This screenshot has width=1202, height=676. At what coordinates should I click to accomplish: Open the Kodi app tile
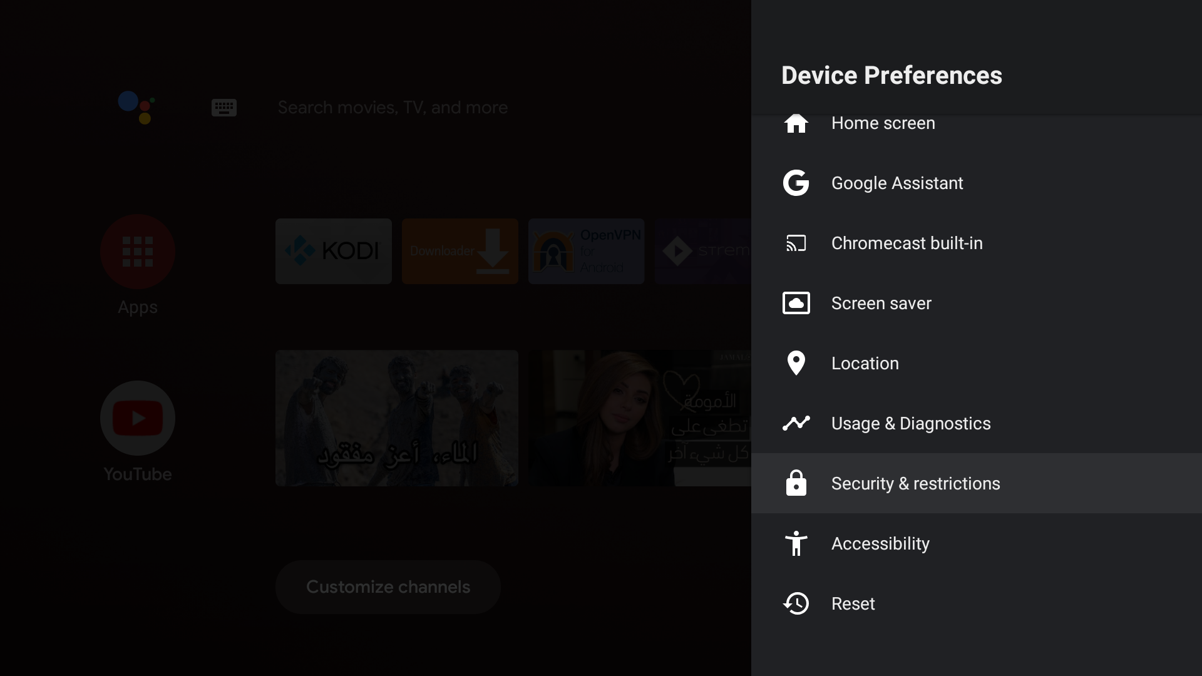click(x=334, y=251)
